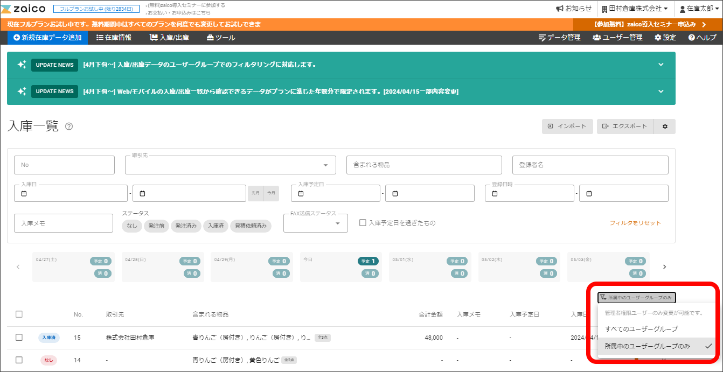
Task: Open the ユーザー管理 menu
Action: click(617, 38)
